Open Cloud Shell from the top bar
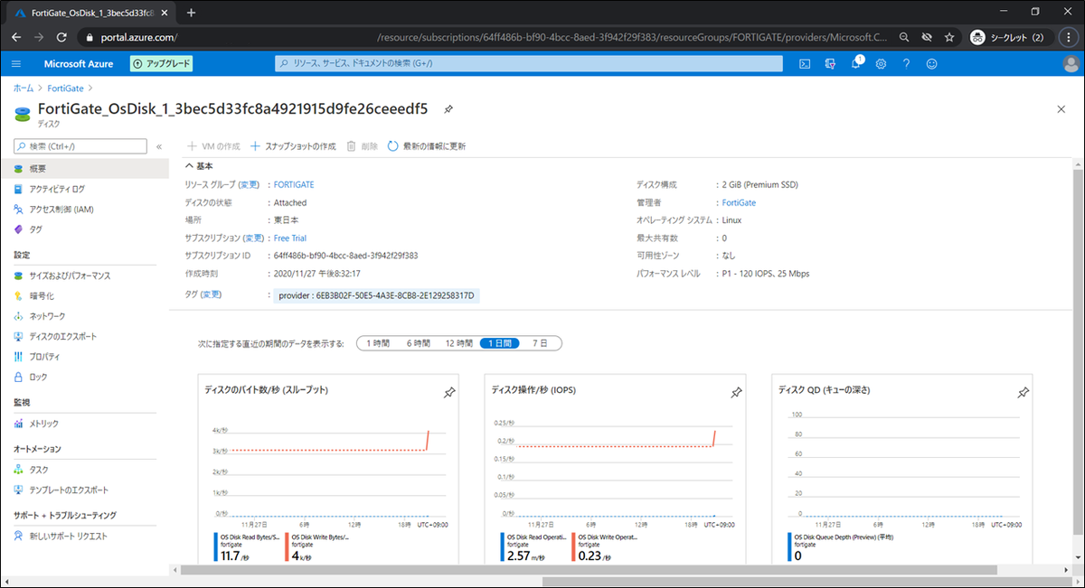 click(804, 63)
